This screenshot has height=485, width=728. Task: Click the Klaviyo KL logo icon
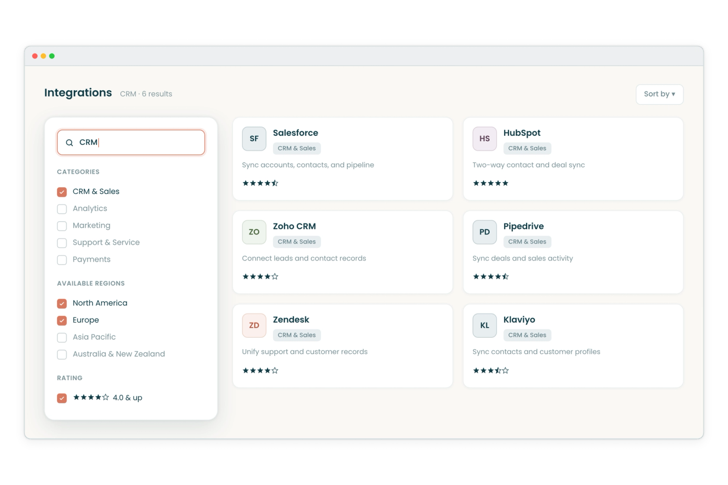tap(484, 326)
